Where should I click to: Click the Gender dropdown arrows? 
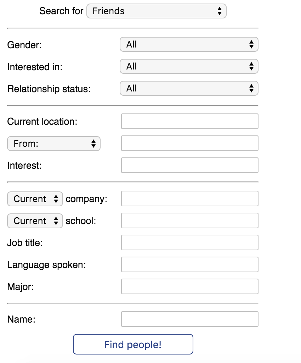251,44
